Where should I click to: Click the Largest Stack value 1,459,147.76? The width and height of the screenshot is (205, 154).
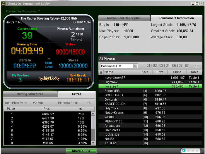pos(186,25)
